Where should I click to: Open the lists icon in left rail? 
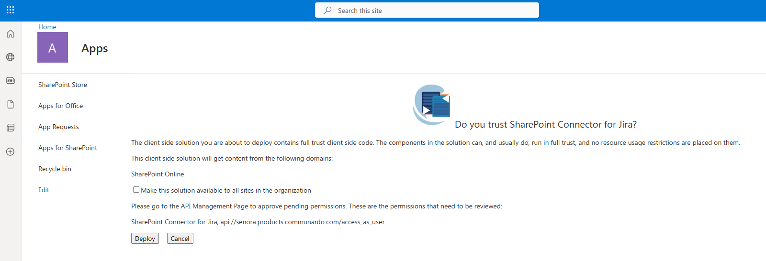pyautogui.click(x=11, y=128)
